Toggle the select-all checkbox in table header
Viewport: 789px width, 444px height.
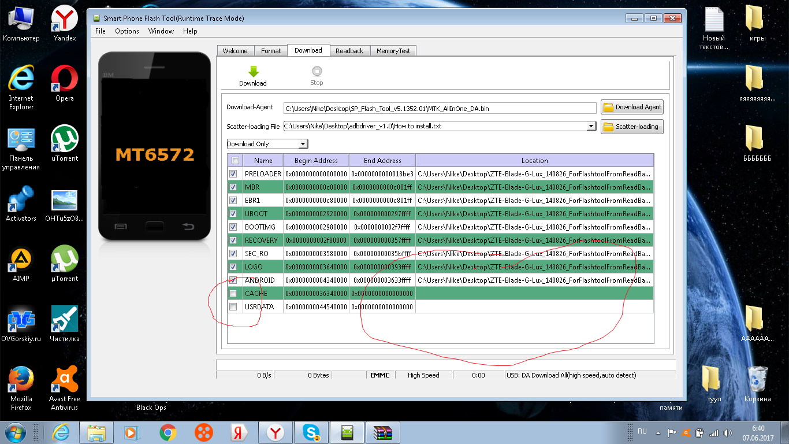point(235,161)
